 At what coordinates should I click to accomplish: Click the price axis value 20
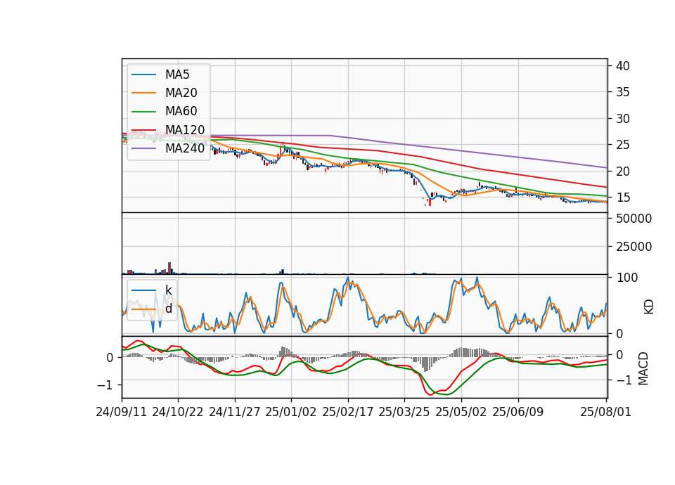point(623,172)
